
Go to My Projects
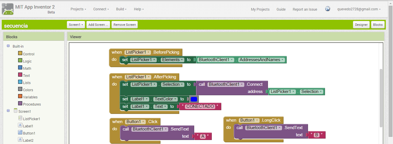260,9
